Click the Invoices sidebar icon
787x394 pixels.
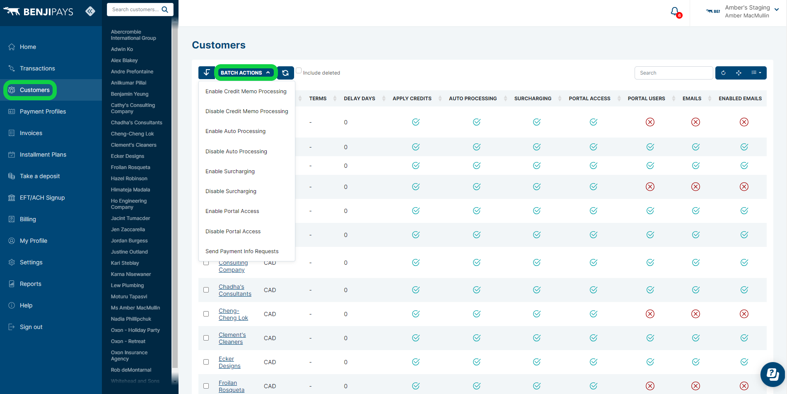click(12, 133)
